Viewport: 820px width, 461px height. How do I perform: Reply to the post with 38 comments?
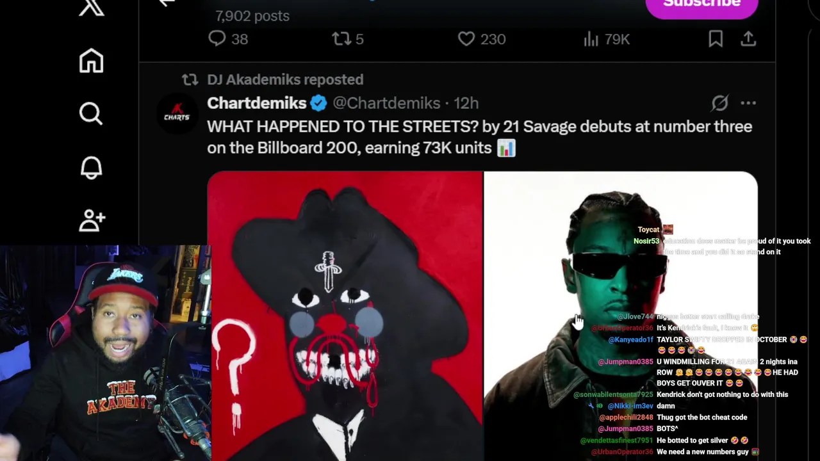tap(228, 39)
